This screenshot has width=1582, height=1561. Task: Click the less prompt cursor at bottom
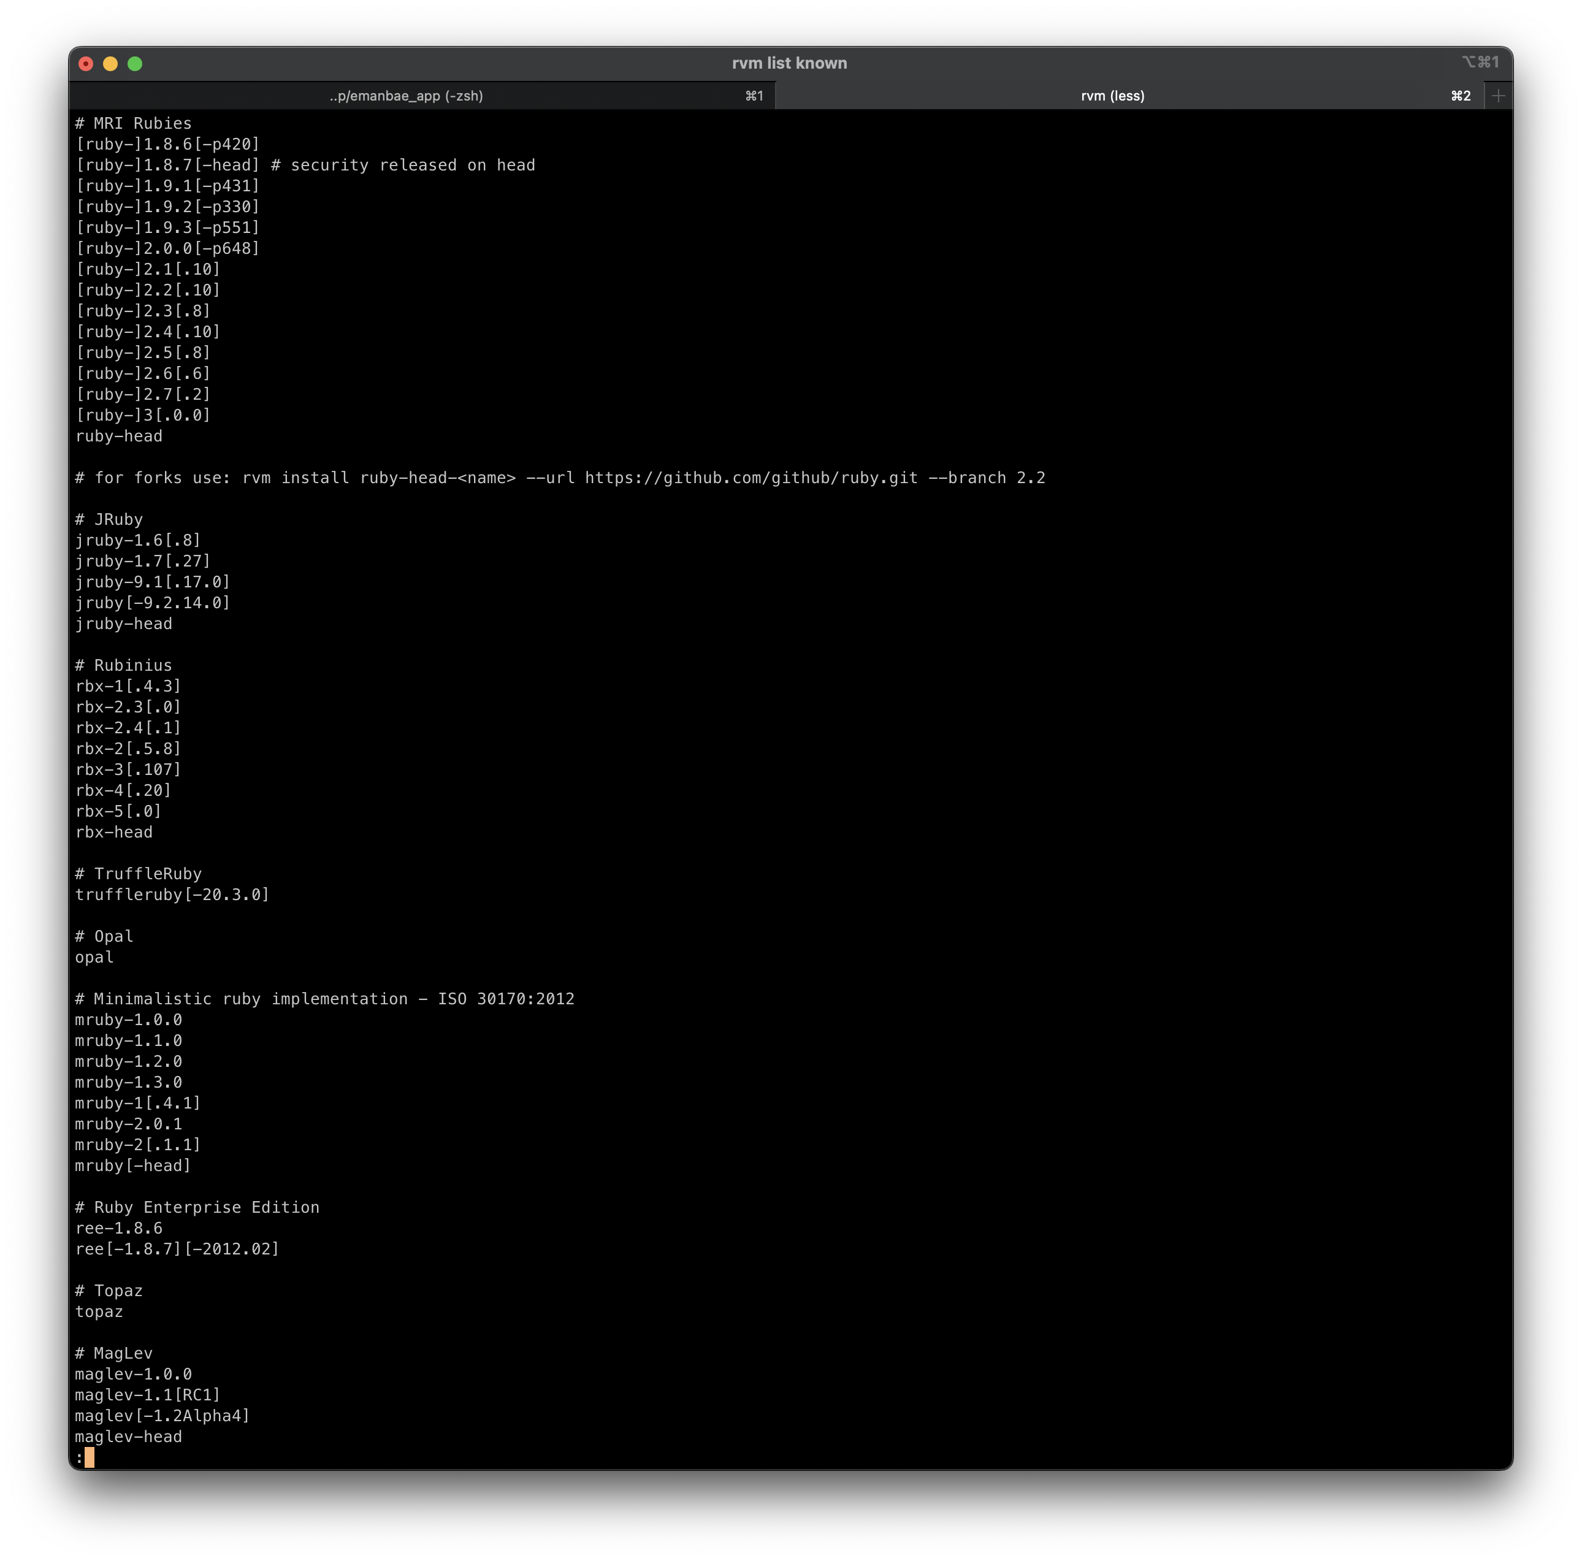[x=90, y=1459]
